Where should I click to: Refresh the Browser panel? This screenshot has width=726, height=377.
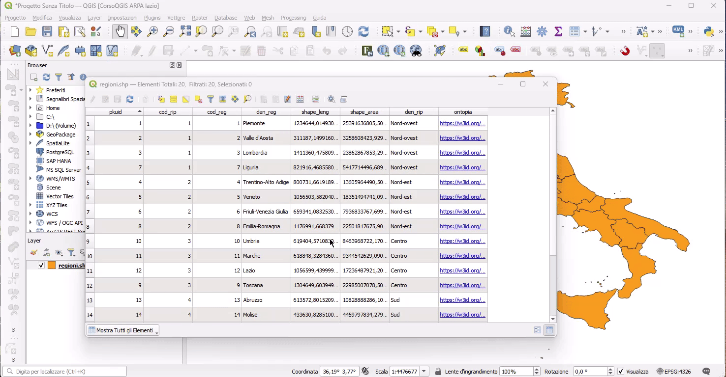[x=46, y=77]
